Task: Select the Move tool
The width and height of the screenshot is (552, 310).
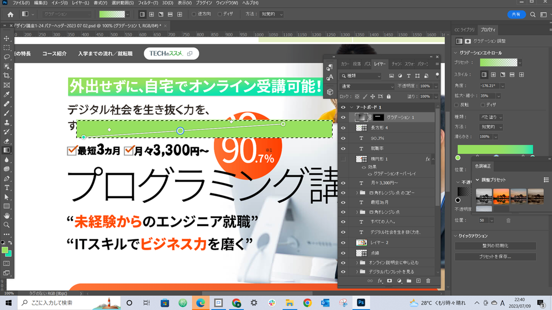Action: click(7, 38)
